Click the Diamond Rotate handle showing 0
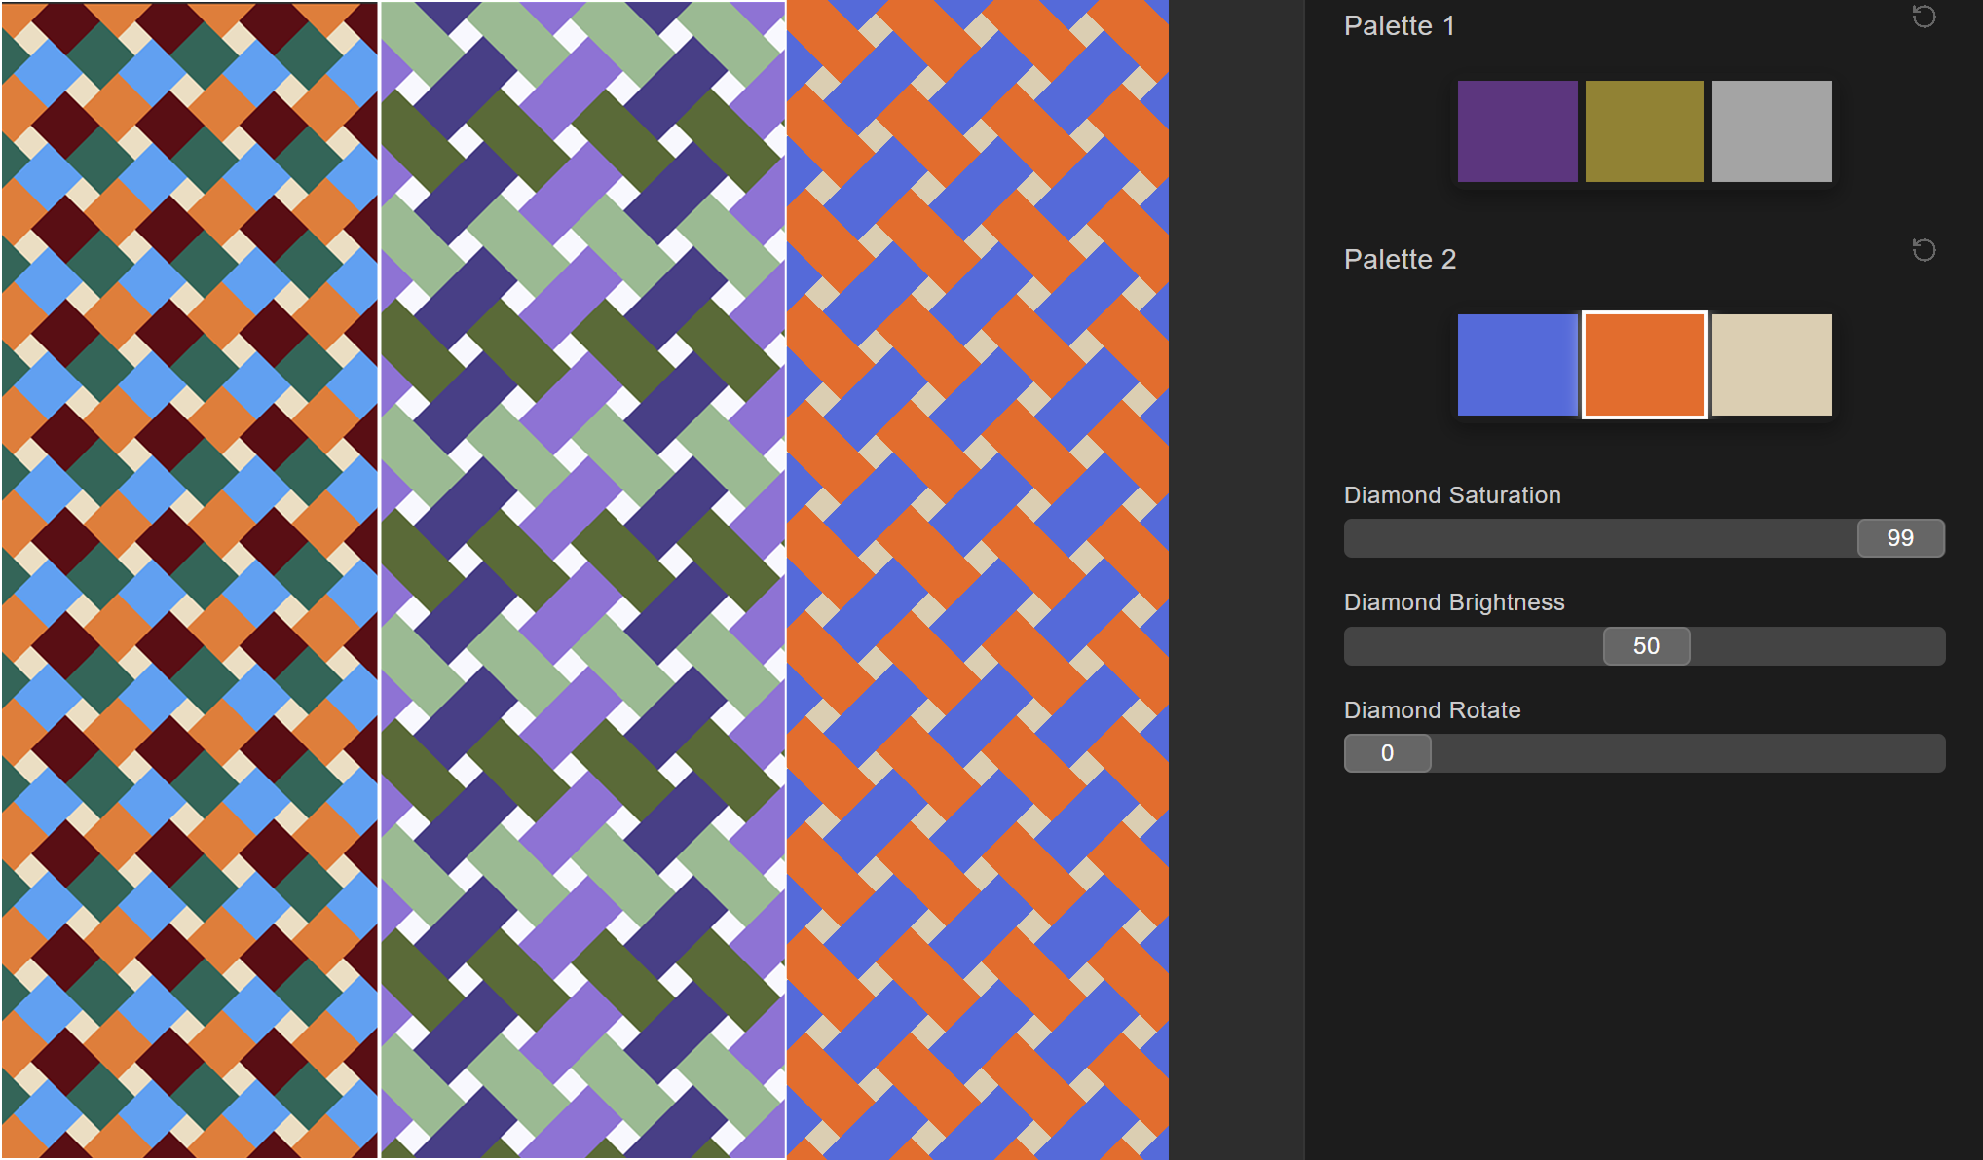 [x=1387, y=753]
